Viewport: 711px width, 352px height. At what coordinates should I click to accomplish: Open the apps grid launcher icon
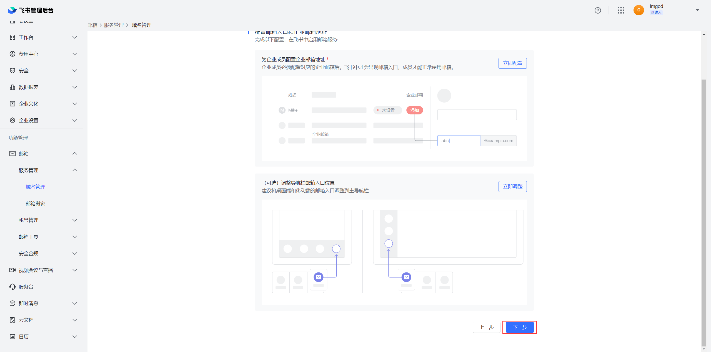click(621, 10)
